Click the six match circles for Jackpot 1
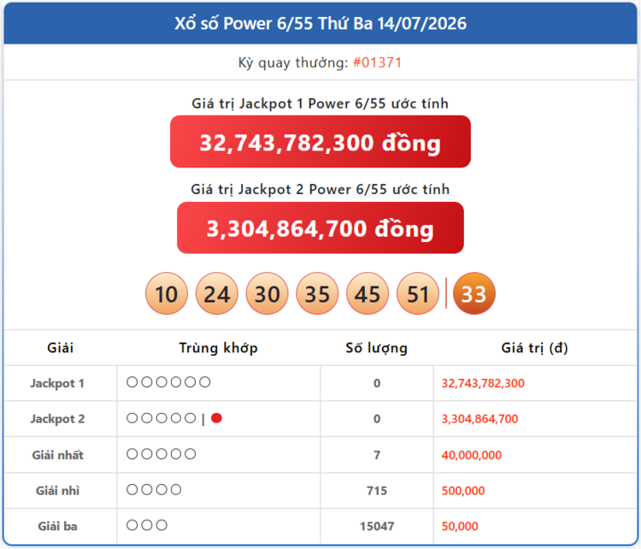 click(x=168, y=382)
